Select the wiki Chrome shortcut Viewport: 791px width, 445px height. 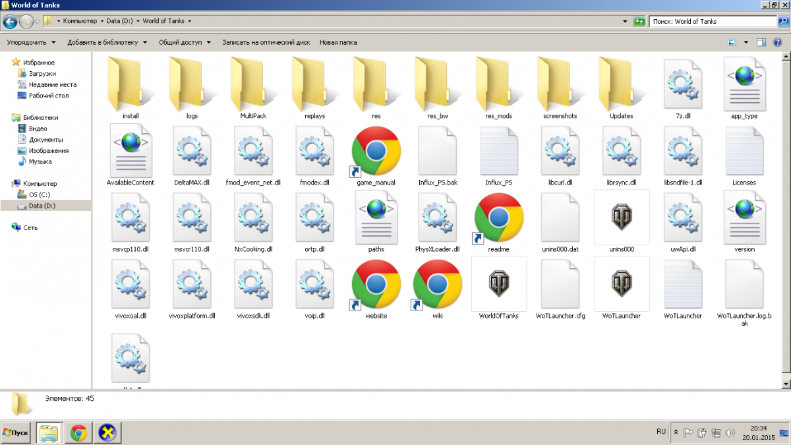(x=438, y=284)
